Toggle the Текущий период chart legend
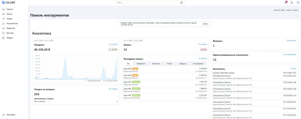 point(110,81)
